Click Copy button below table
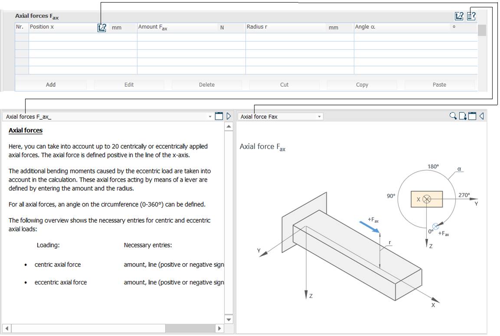This screenshot has height=336, width=500. (x=362, y=85)
